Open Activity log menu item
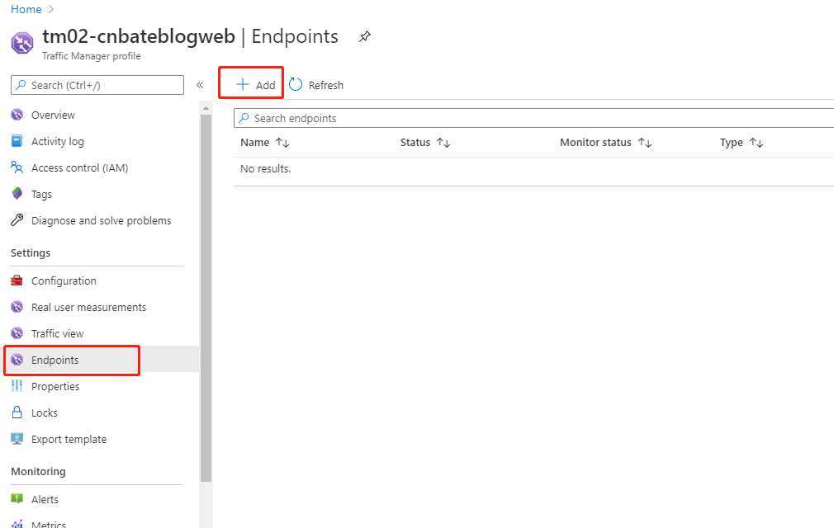Viewport: 834px width, 528px height. (x=58, y=141)
